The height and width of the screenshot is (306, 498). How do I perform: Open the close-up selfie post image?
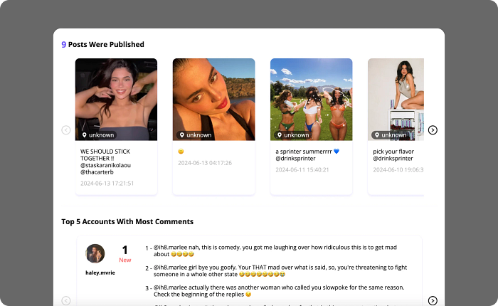(x=213, y=100)
